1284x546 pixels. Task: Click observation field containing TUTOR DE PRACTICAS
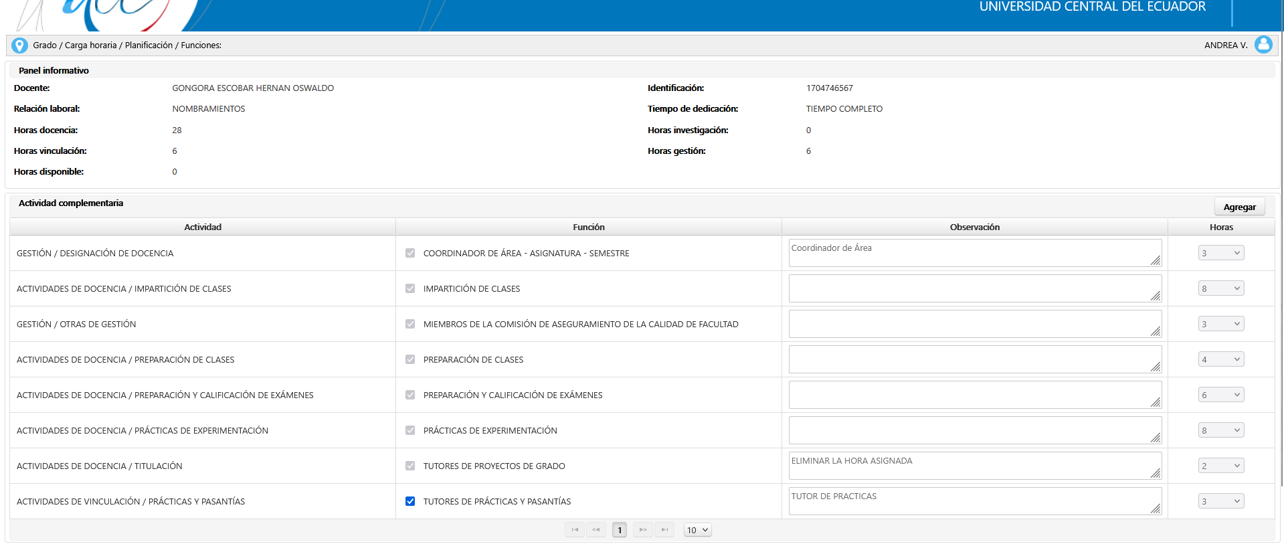(x=975, y=501)
